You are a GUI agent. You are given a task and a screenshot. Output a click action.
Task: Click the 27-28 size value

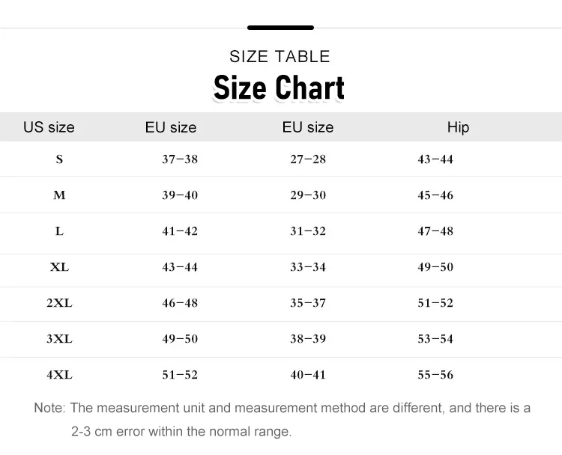308,159
